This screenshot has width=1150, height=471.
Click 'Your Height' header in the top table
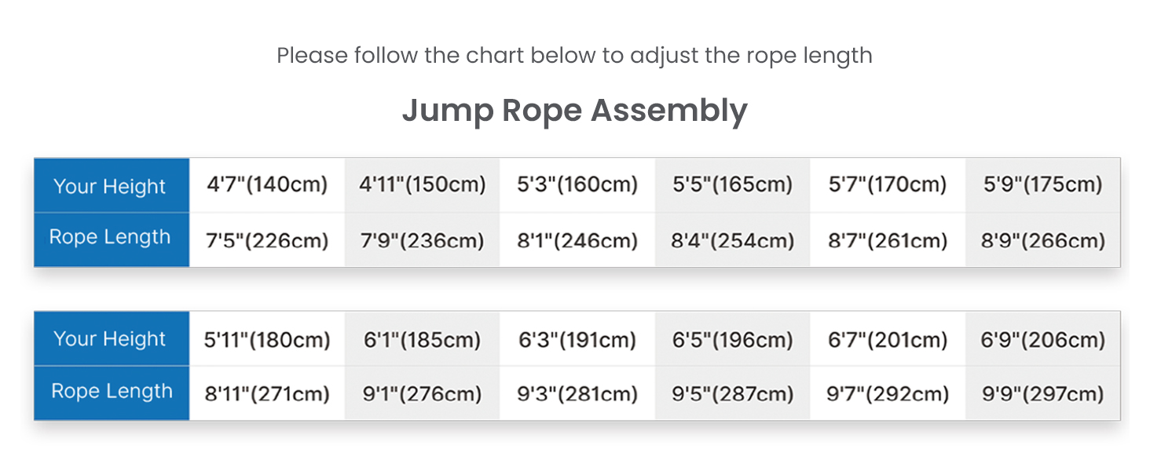110,186
